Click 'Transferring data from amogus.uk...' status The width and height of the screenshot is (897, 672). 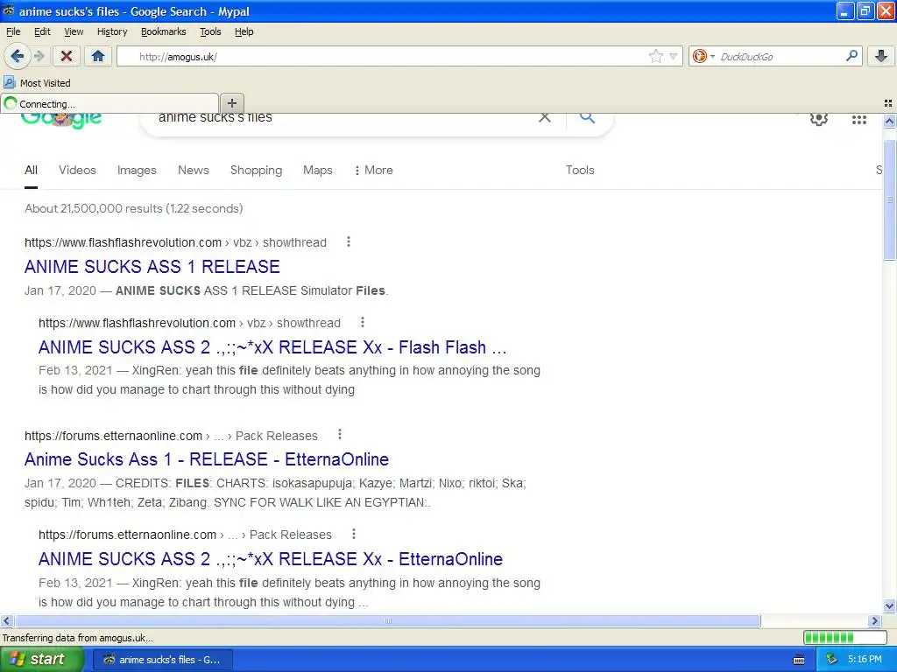pos(78,638)
